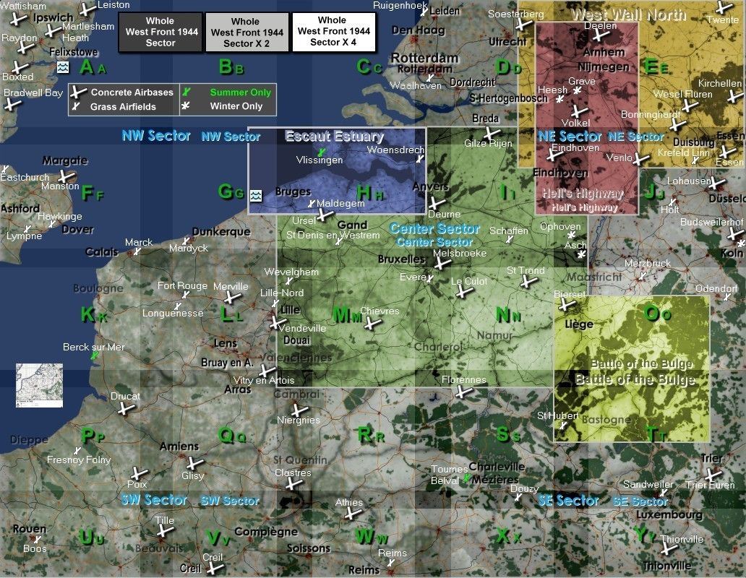
Task: Select the Trier Euren airbase icon
Action: click(x=713, y=474)
